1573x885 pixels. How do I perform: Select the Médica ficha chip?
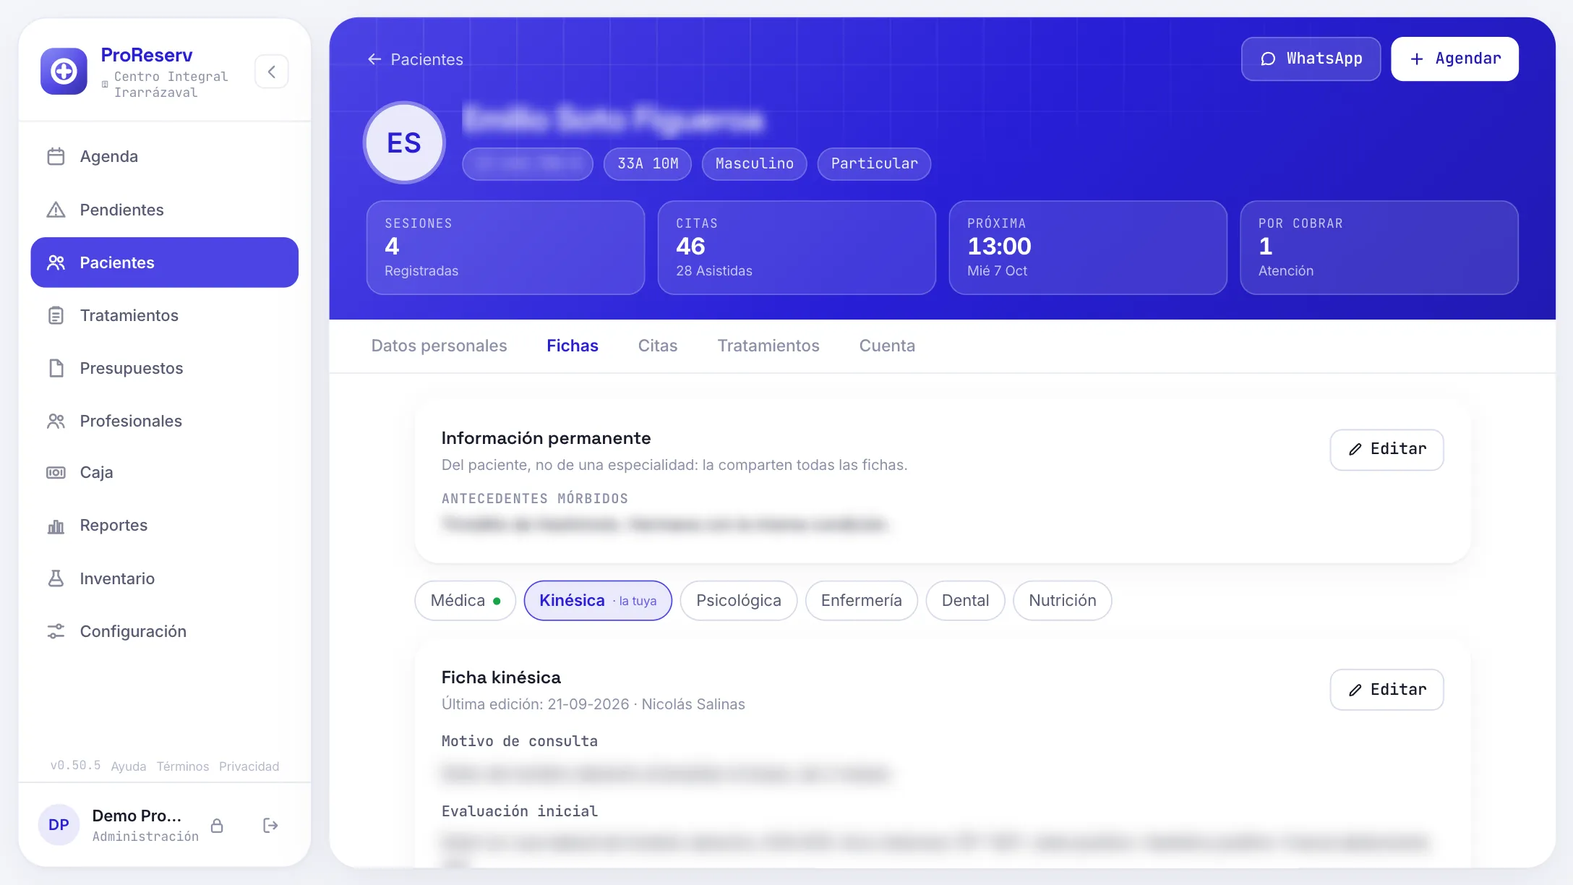pyautogui.click(x=465, y=600)
